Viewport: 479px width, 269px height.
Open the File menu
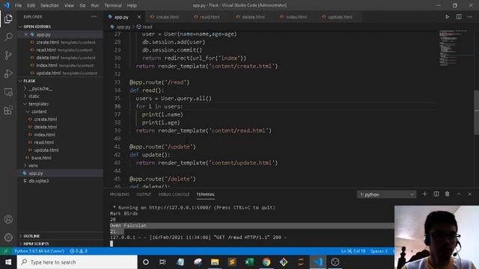click(18, 5)
